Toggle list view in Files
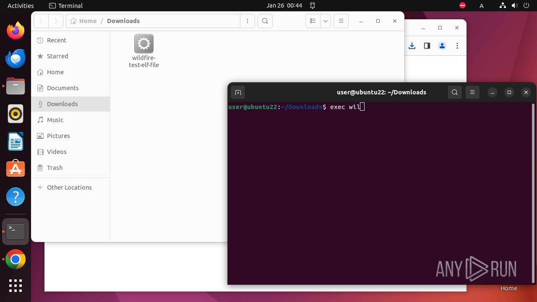 pyautogui.click(x=313, y=21)
